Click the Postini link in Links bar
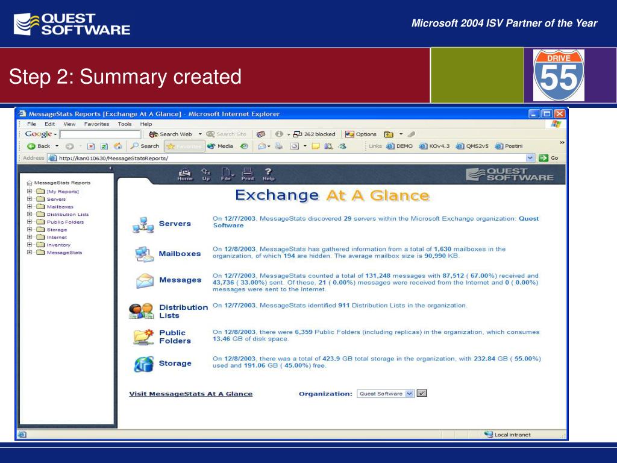Screen dimensions: 617x463 click(x=509, y=146)
